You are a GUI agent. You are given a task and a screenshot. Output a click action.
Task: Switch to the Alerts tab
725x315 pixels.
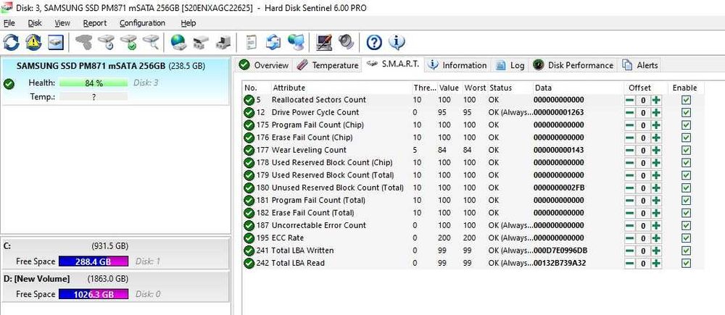point(640,65)
